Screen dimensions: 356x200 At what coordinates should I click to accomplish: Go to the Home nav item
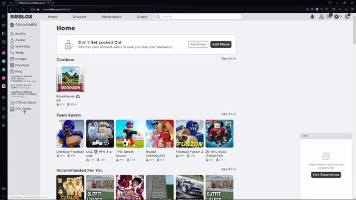(x=52, y=17)
